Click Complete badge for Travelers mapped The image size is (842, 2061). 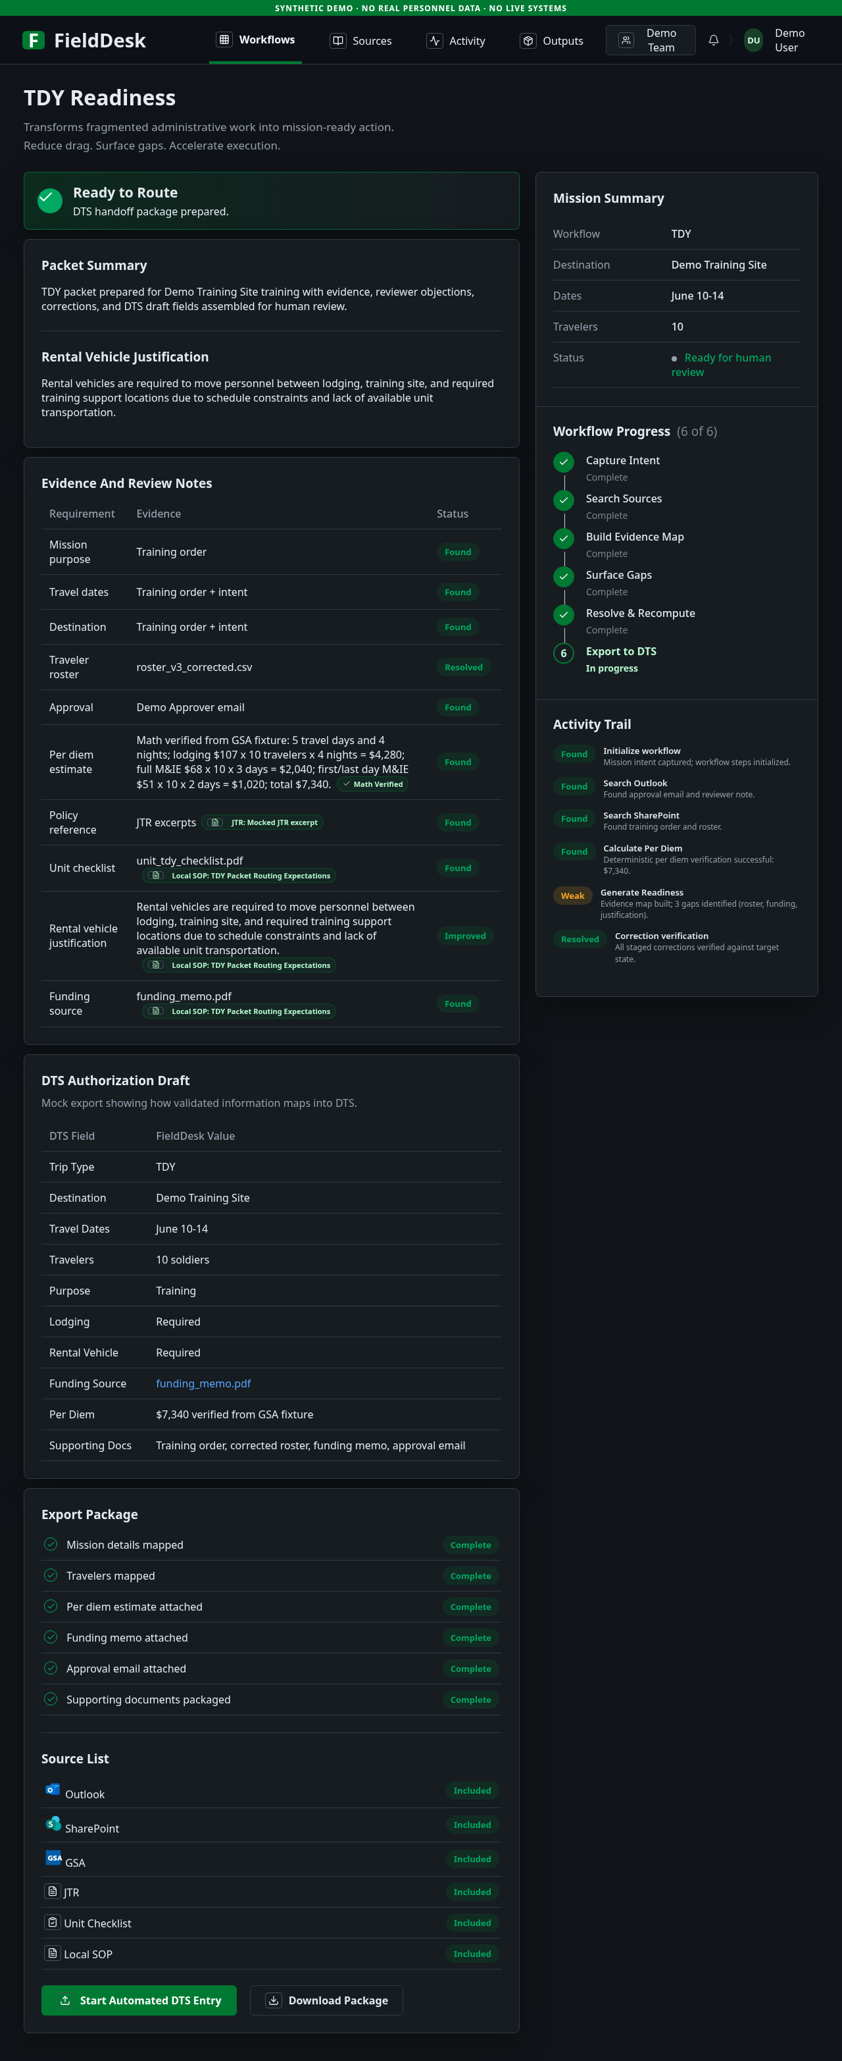point(471,1576)
